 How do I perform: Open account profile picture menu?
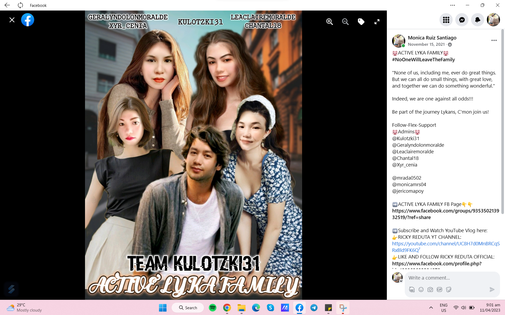(493, 20)
